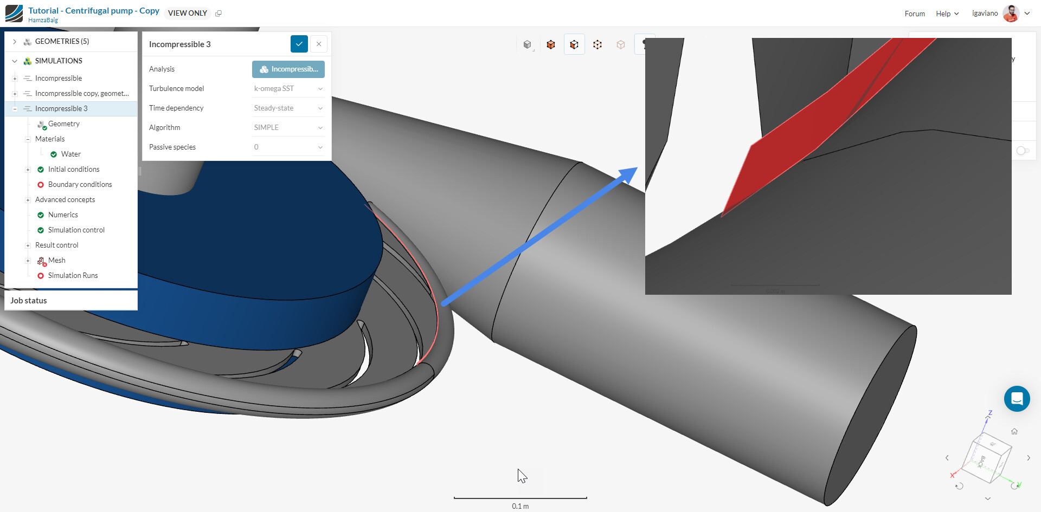Click the Simulation control green check icon
The image size is (1041, 512).
(x=41, y=230)
